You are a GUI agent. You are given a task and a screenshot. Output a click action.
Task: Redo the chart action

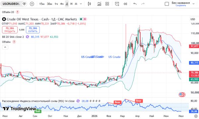[143, 4]
